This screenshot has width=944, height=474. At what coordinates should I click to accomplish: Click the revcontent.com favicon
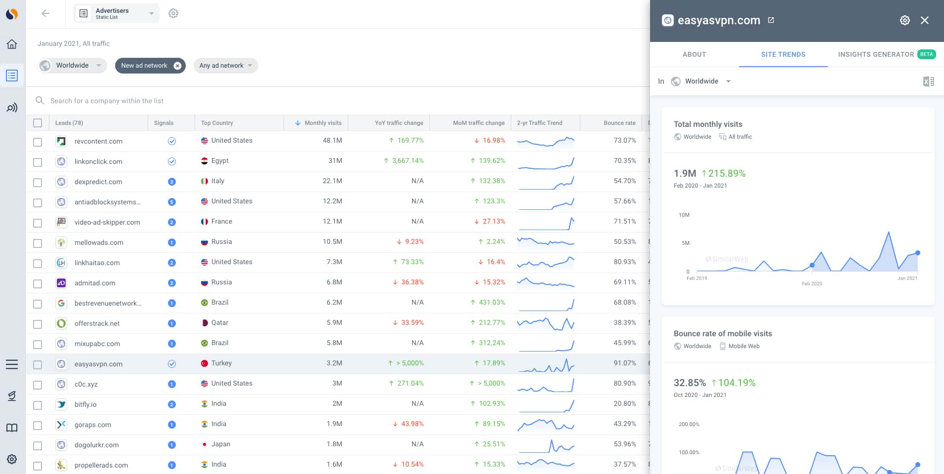tap(61, 141)
